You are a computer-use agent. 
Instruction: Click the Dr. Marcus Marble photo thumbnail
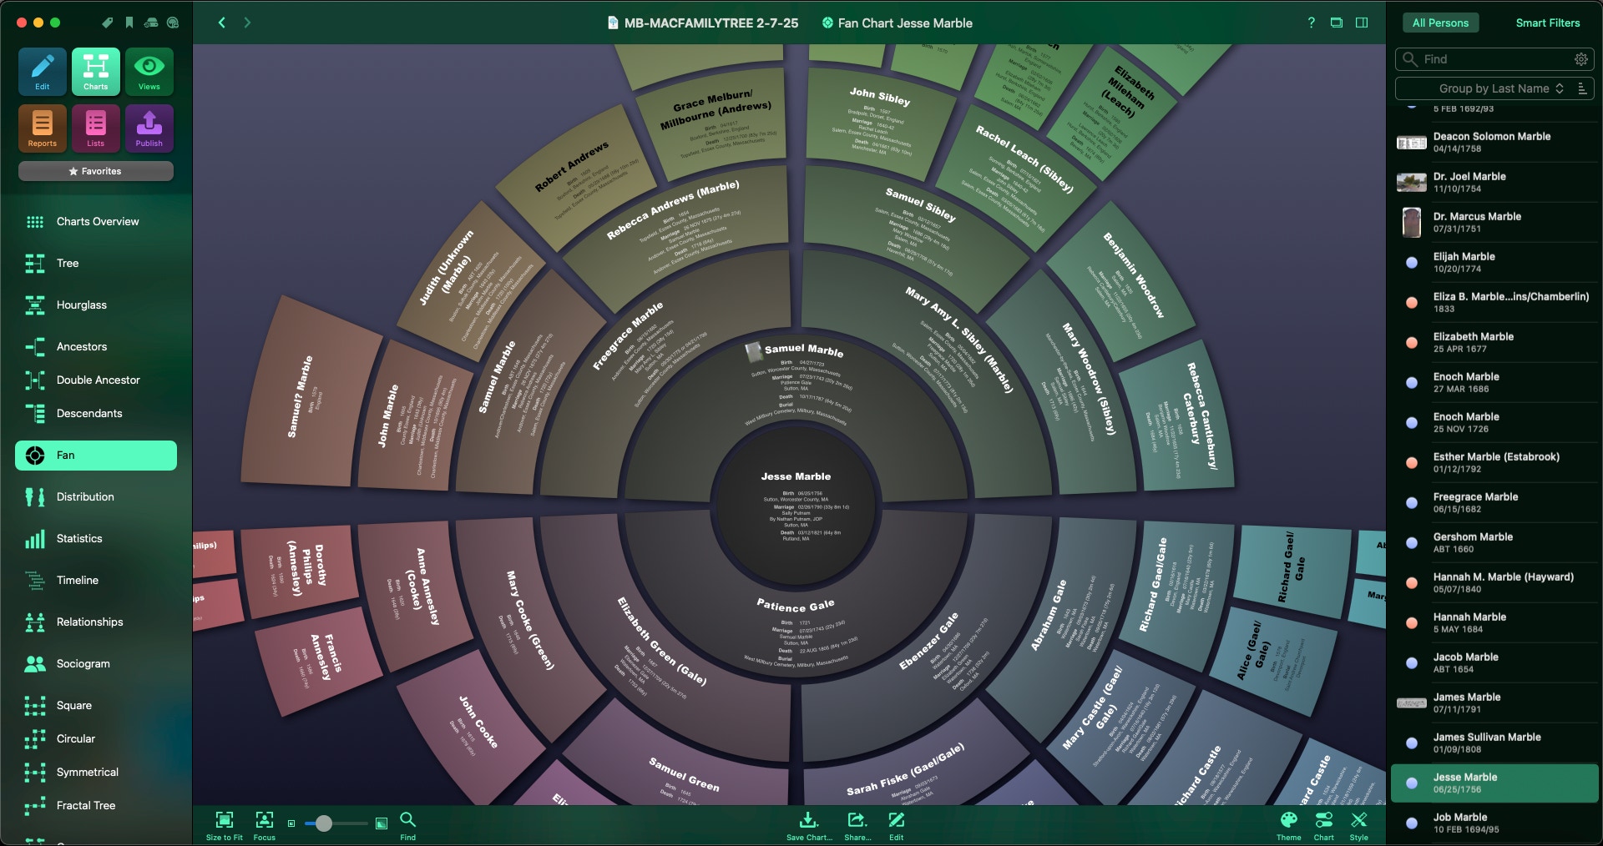[x=1412, y=223]
